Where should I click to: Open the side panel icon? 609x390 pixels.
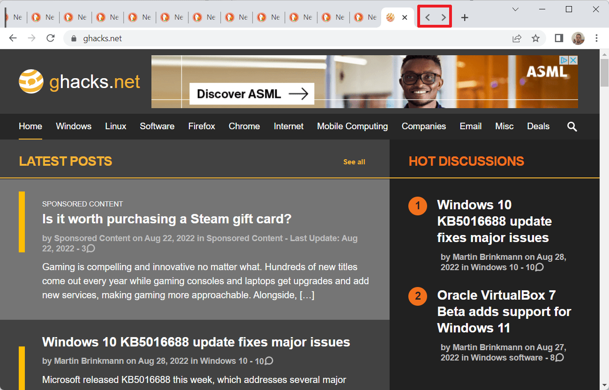[x=558, y=38]
